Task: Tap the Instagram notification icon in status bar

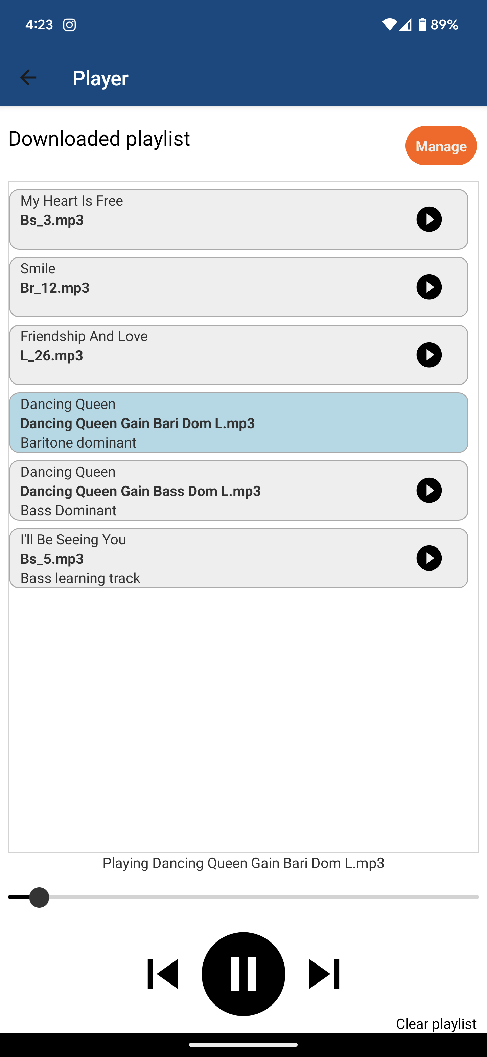Action: tap(70, 25)
